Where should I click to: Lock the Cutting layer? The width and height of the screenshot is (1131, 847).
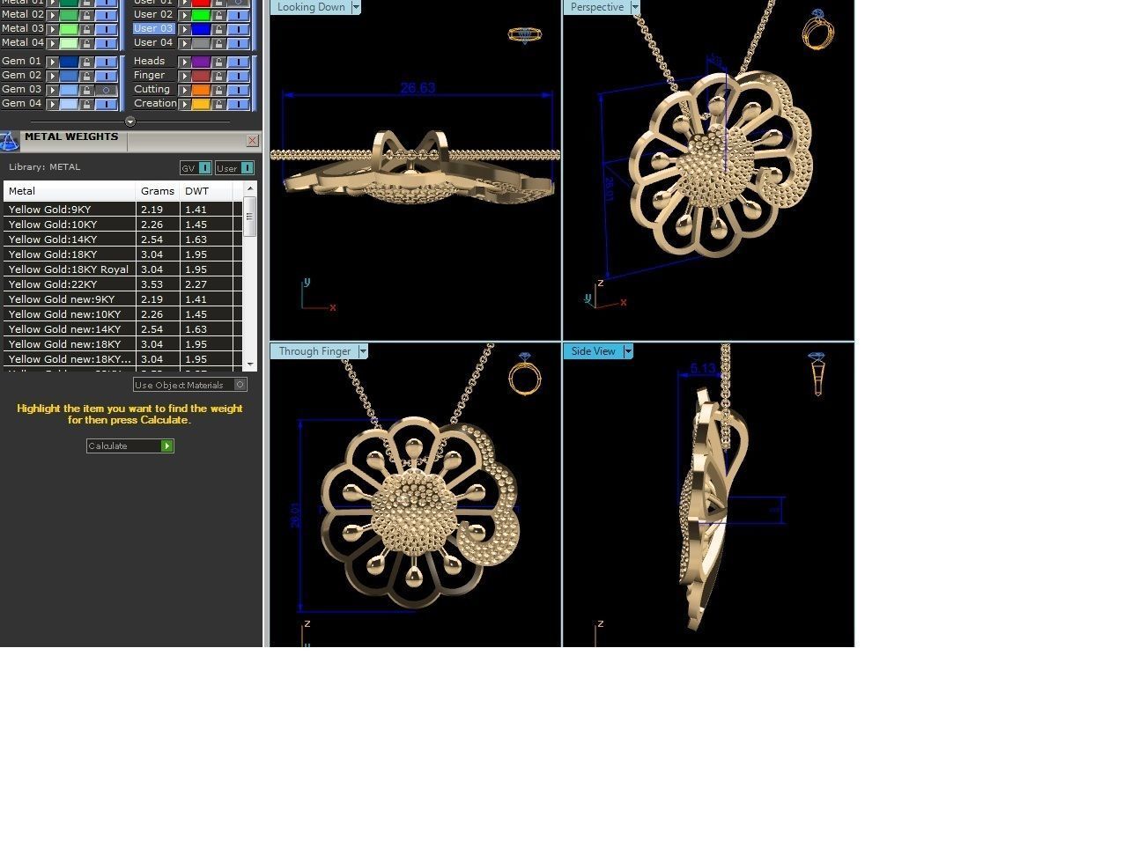pos(219,90)
